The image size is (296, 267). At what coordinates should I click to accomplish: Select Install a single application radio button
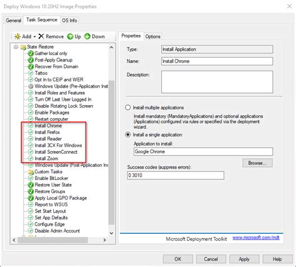[x=128, y=134]
